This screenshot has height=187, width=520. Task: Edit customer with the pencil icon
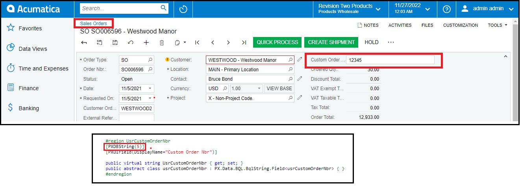click(300, 59)
